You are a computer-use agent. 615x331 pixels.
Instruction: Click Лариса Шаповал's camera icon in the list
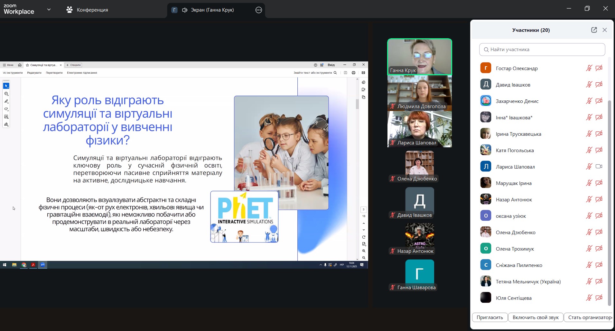click(x=599, y=167)
